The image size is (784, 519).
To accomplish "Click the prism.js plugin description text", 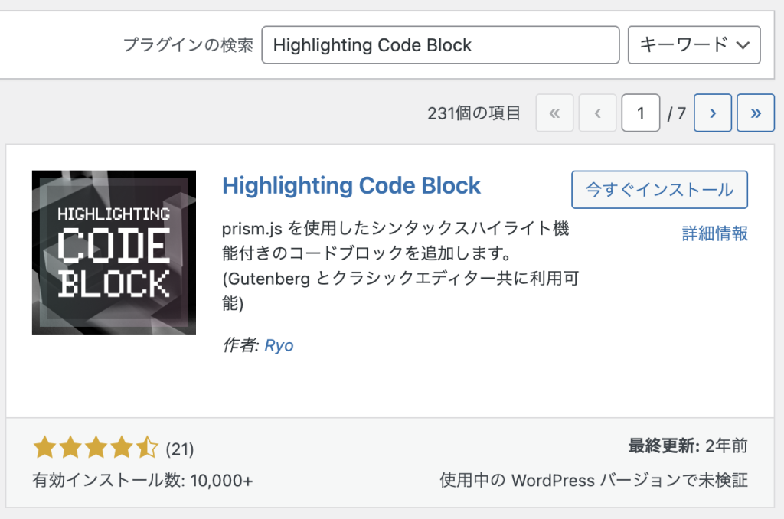I will [x=399, y=266].
